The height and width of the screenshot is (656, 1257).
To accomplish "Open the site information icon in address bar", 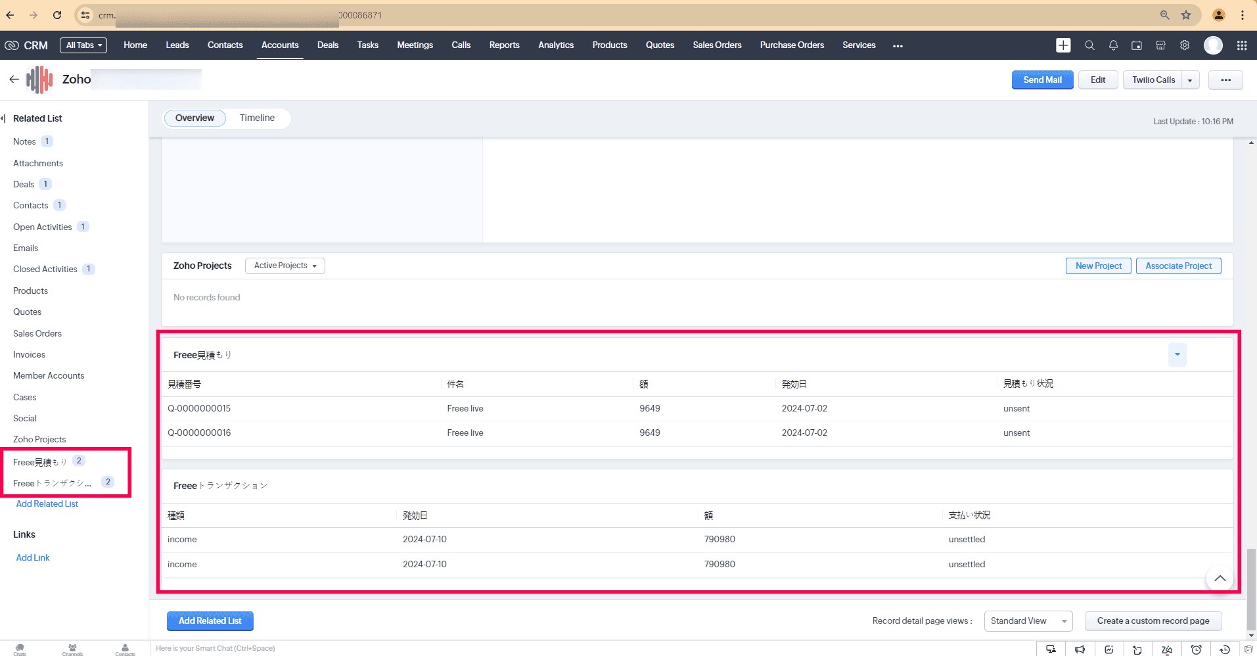I will (x=85, y=15).
